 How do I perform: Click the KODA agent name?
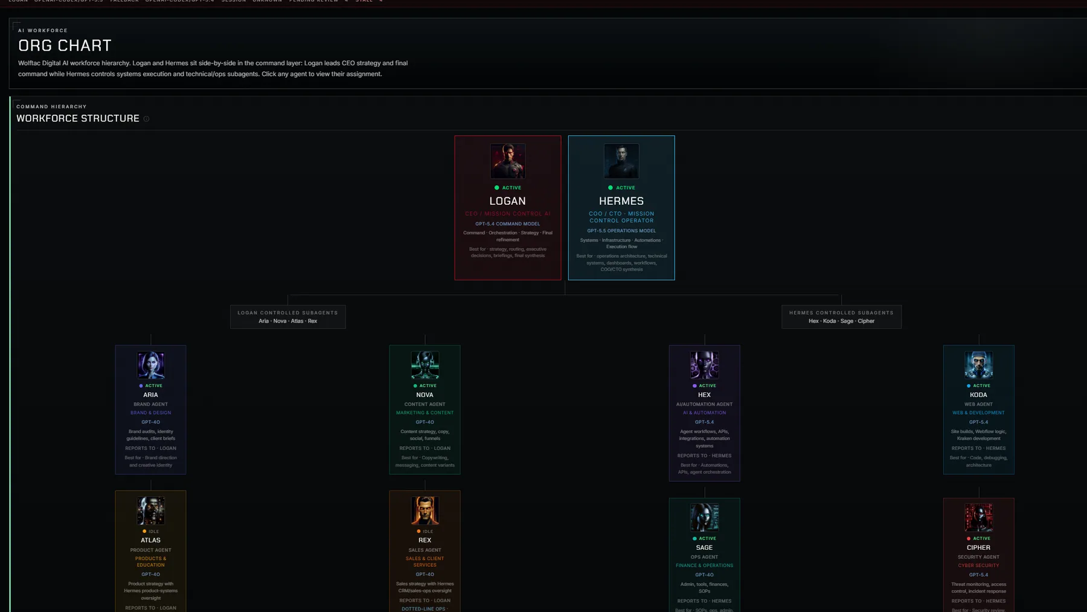pos(979,395)
